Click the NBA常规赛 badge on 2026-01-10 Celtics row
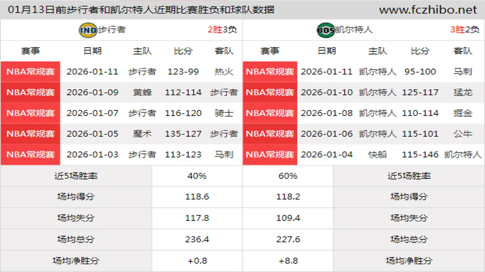The image size is (485, 272). (270, 92)
